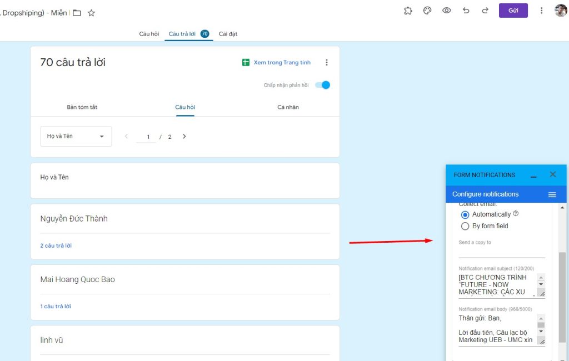Open the 2 câu trả lời link under Nguyễn Đức Thành

(x=56, y=245)
